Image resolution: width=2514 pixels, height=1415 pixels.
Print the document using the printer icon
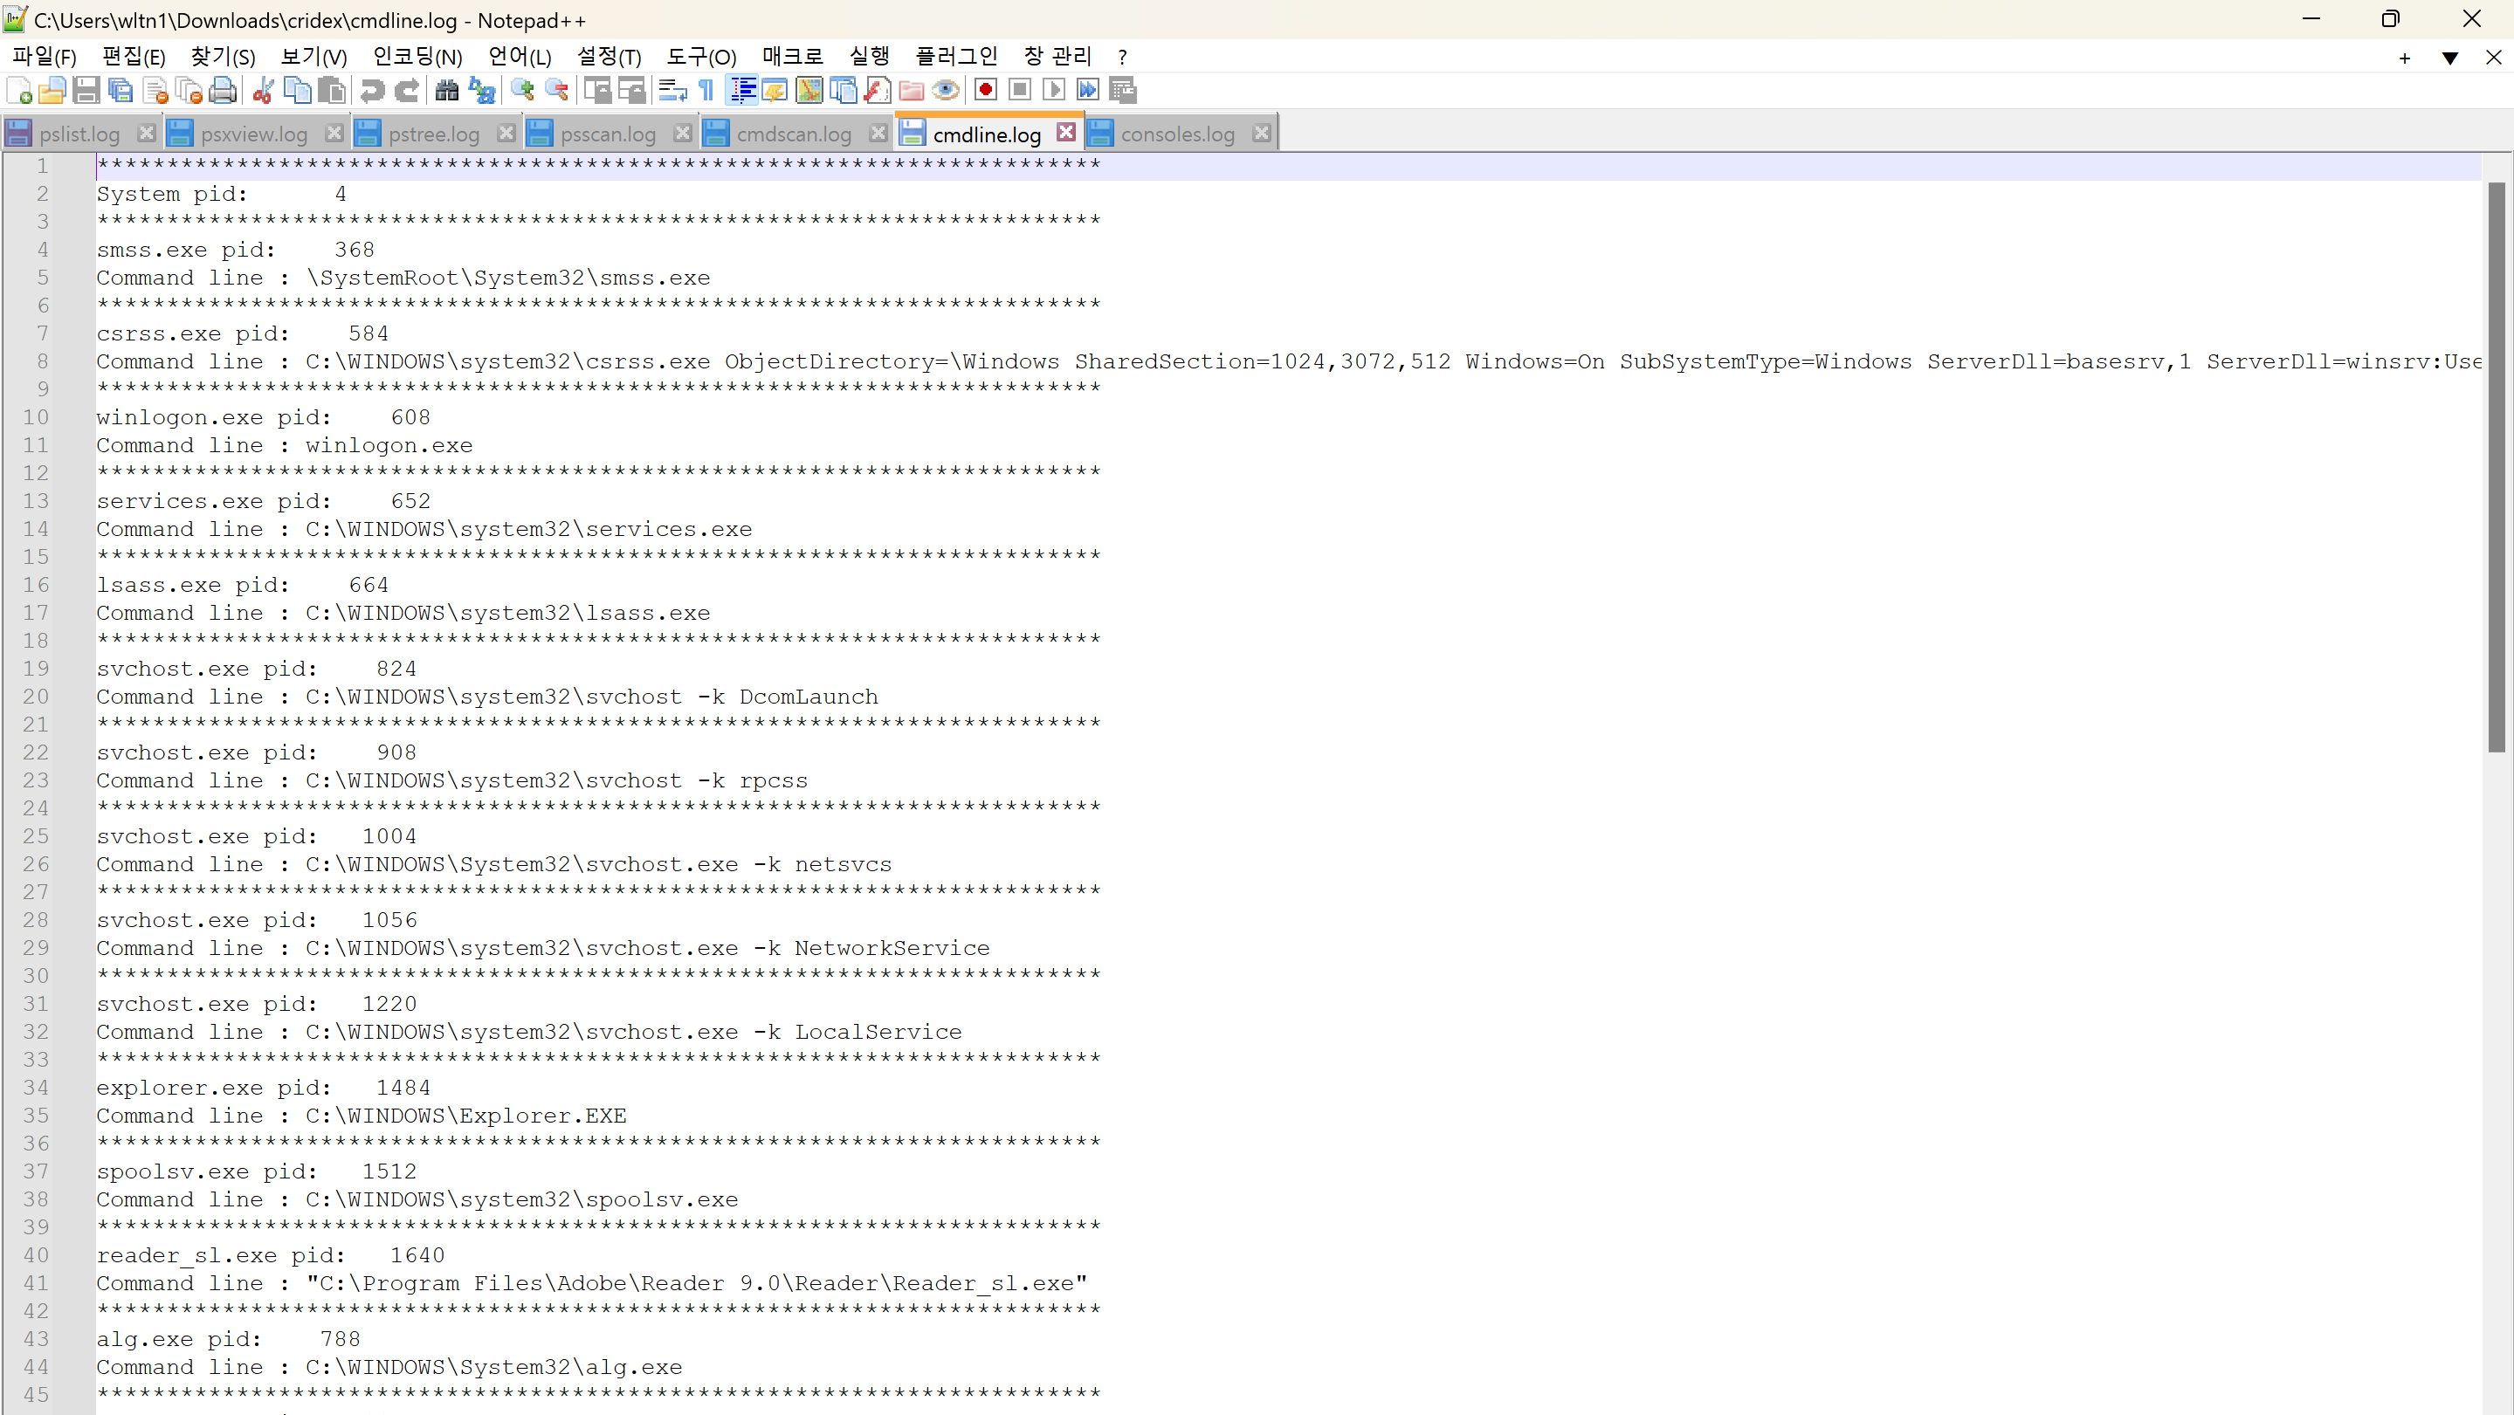224,91
